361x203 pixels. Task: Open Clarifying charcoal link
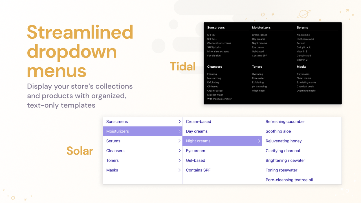pyautogui.click(x=283, y=151)
